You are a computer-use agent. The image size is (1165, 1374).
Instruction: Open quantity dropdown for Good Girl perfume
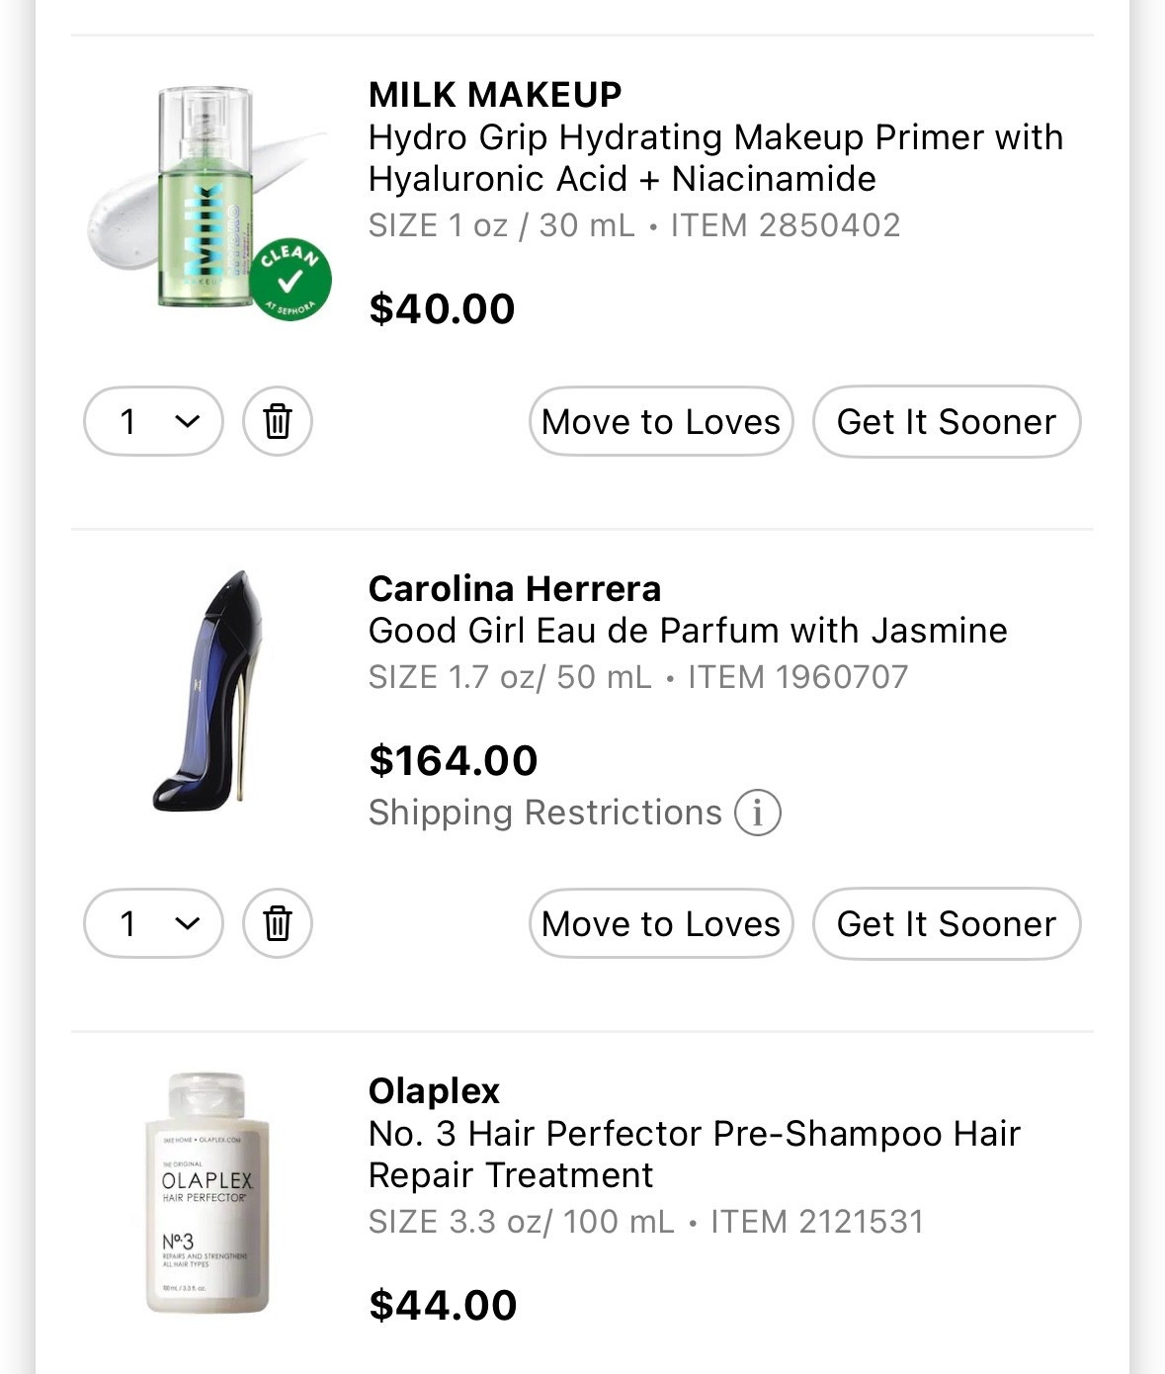[x=153, y=923]
